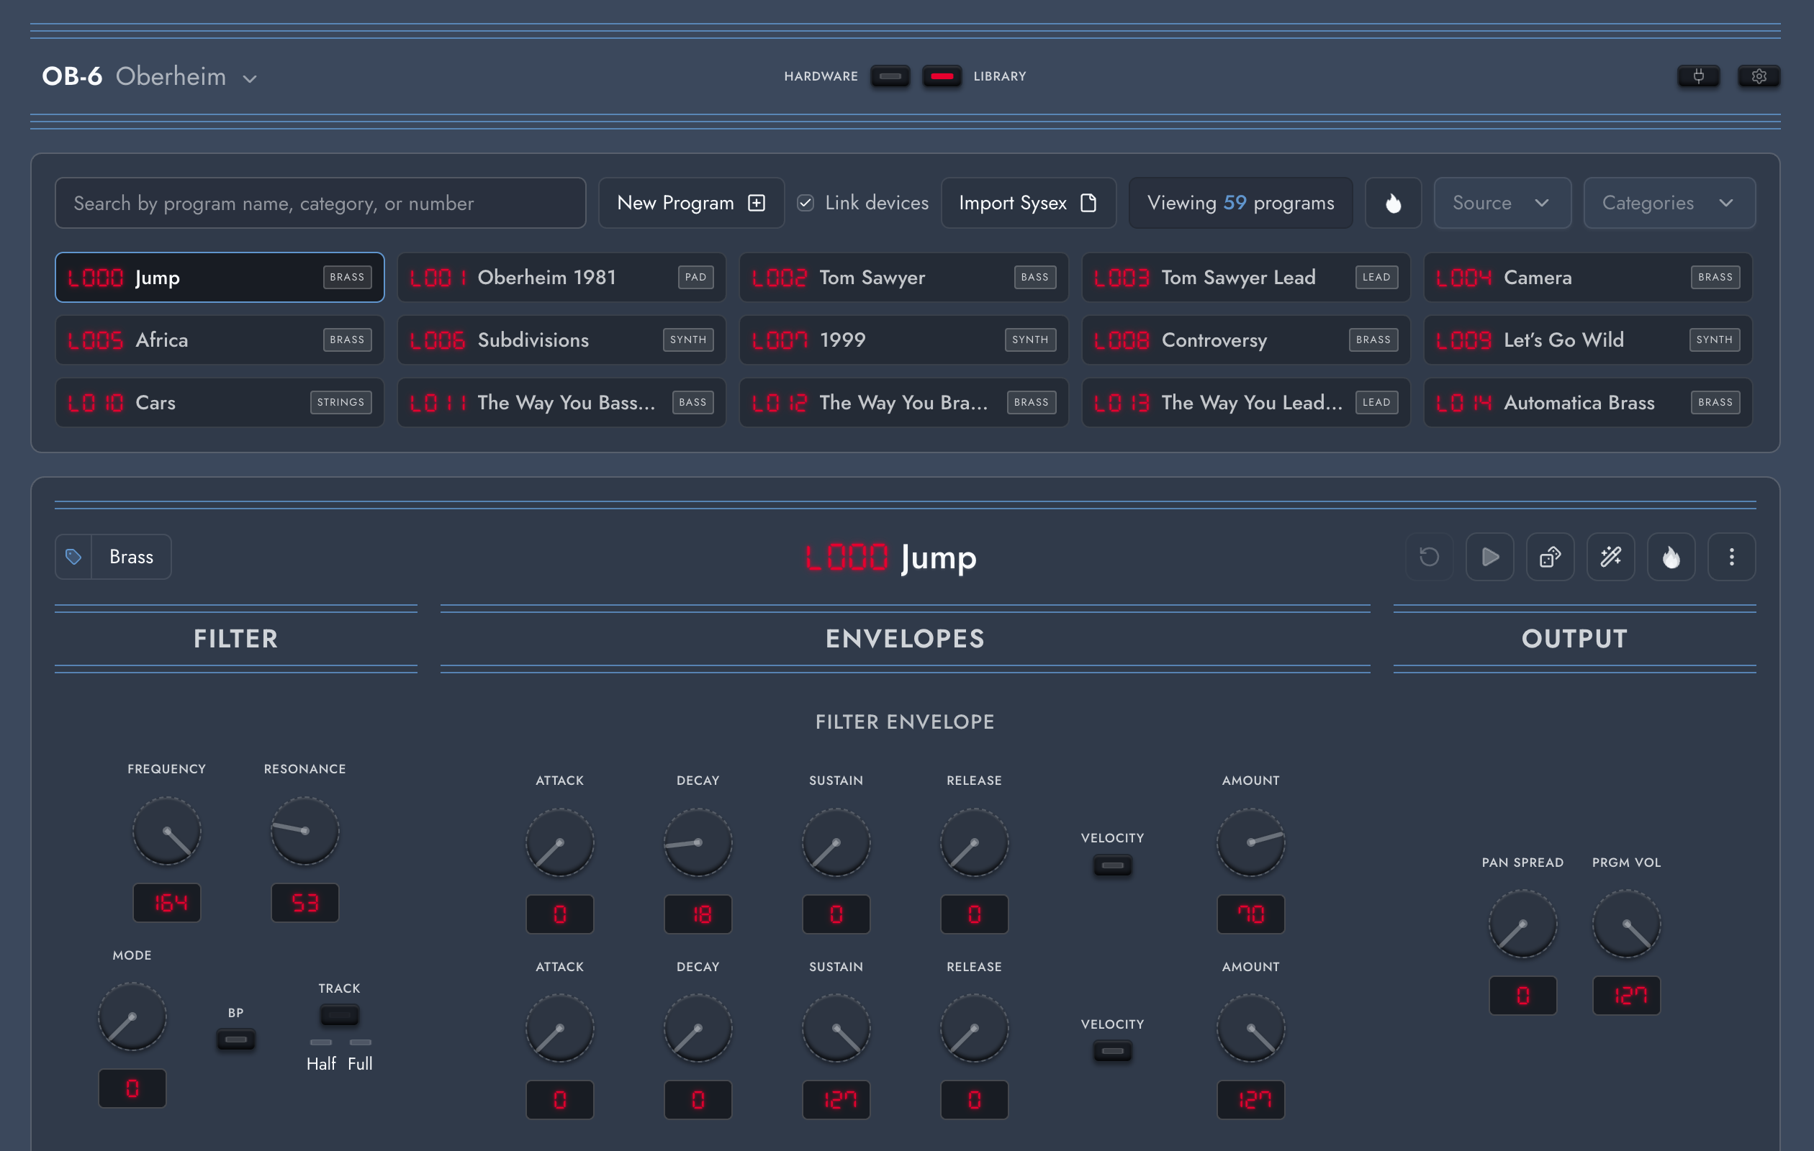Click the flame icon in Jump header

coord(1671,556)
